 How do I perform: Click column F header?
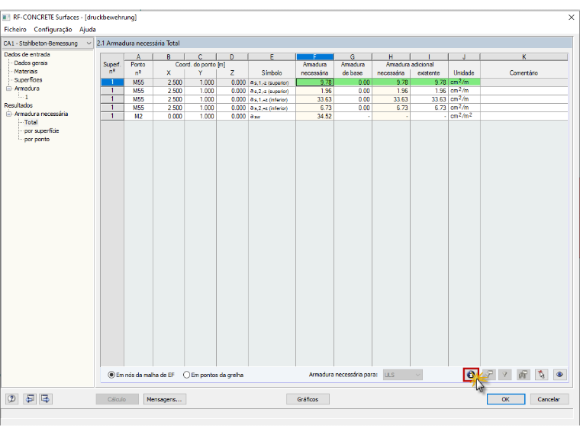[x=314, y=57]
